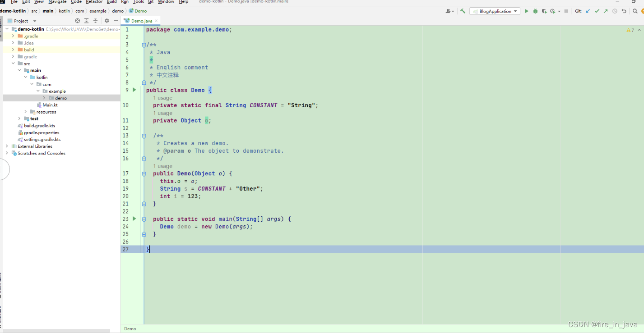Expand the .gradle folder
Screen dimensions: 644x333
(x=13, y=36)
